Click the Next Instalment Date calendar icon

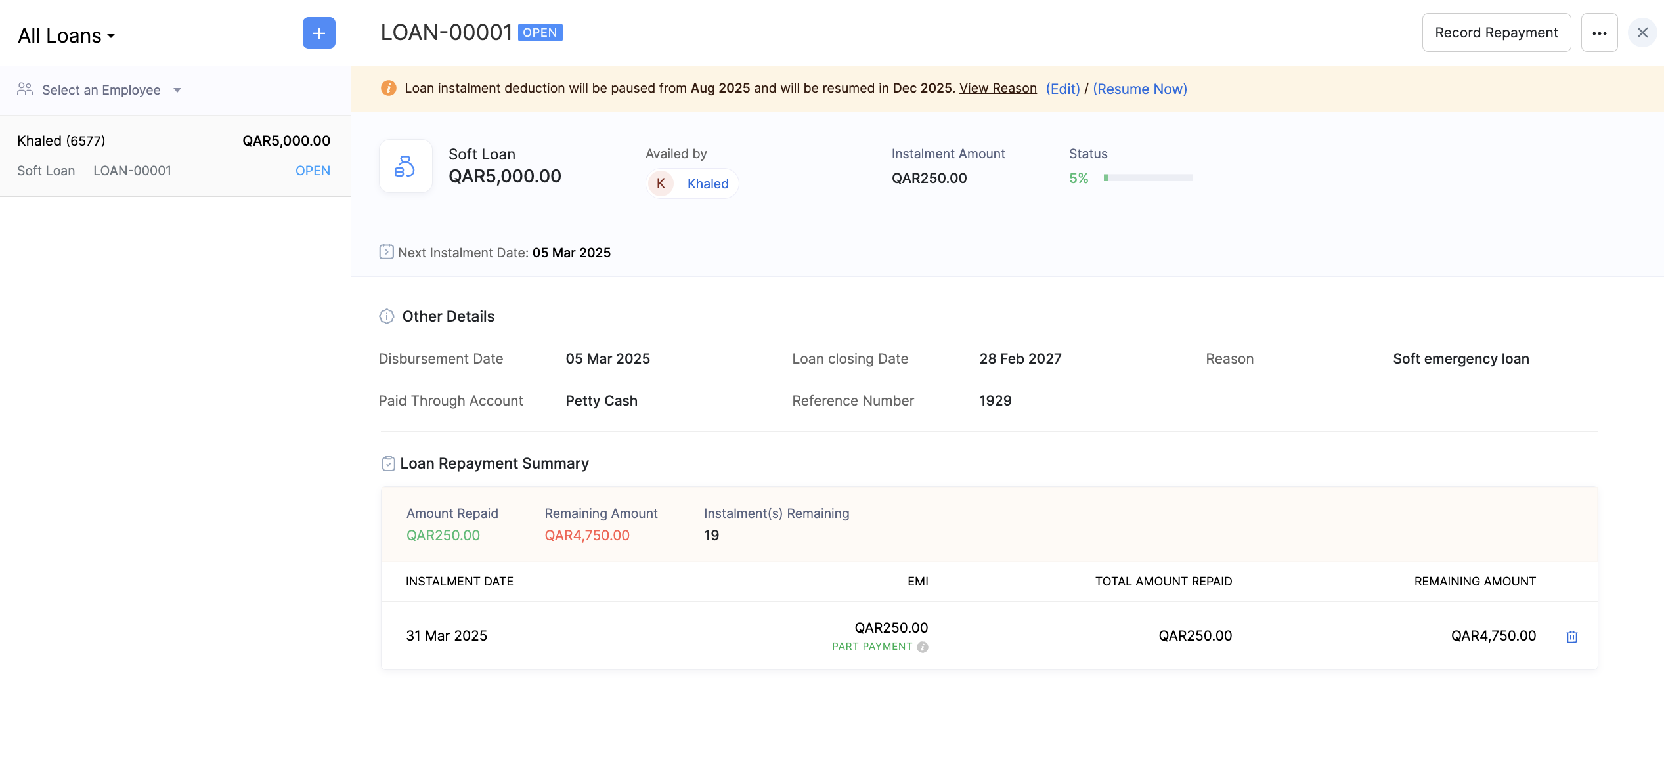[x=386, y=252]
